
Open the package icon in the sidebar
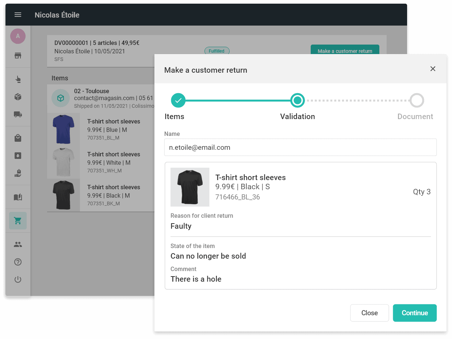point(18,97)
